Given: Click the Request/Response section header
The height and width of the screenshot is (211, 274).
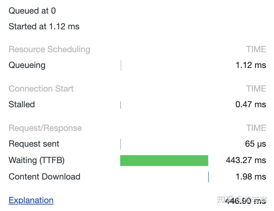Looking at the screenshot, I should 45,128.
